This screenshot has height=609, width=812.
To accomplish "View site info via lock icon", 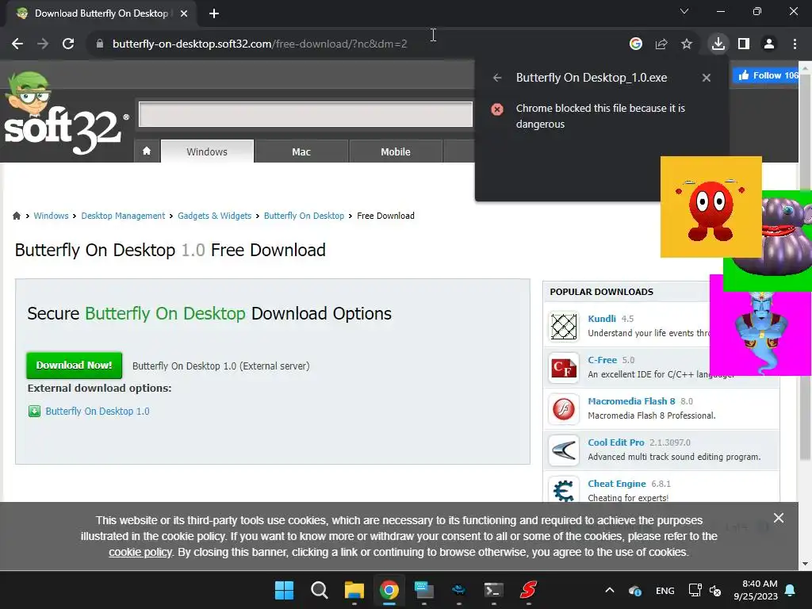I will pyautogui.click(x=99, y=44).
